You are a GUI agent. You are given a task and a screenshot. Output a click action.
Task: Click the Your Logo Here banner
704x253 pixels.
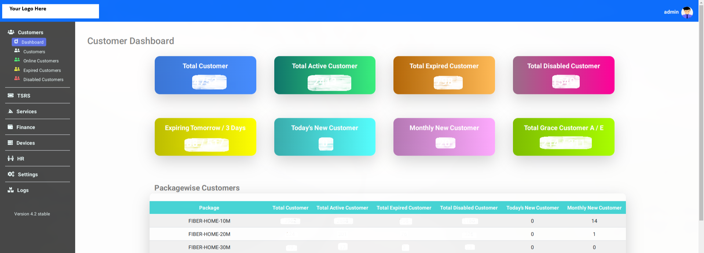pyautogui.click(x=51, y=11)
